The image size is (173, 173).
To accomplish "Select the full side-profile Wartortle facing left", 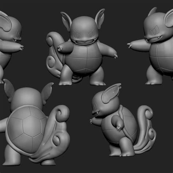I will pos(123,120).
